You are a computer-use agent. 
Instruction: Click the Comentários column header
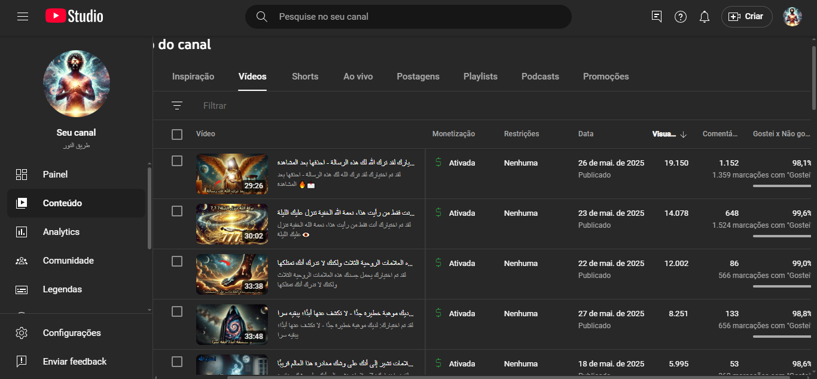pyautogui.click(x=720, y=134)
